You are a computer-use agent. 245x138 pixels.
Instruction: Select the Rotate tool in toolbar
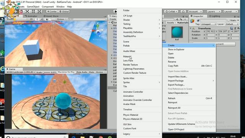[x=21, y=11]
